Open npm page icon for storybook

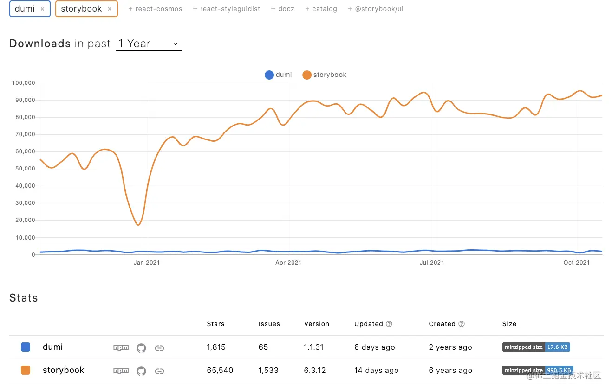[121, 371]
